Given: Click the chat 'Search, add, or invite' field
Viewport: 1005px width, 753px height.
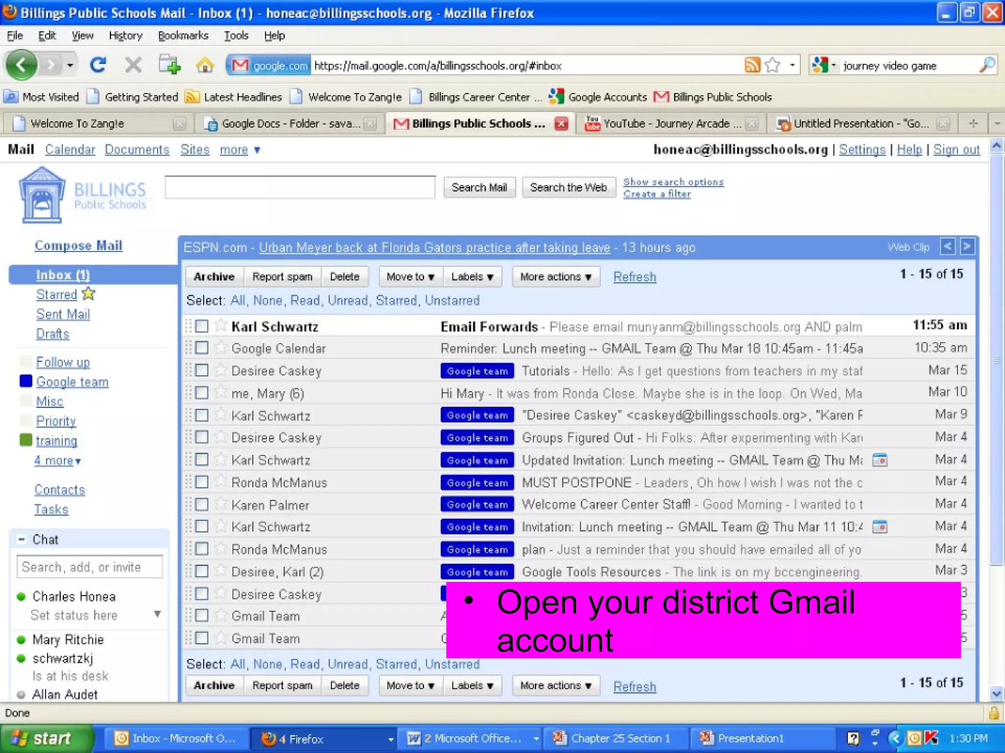Looking at the screenshot, I should tap(90, 567).
